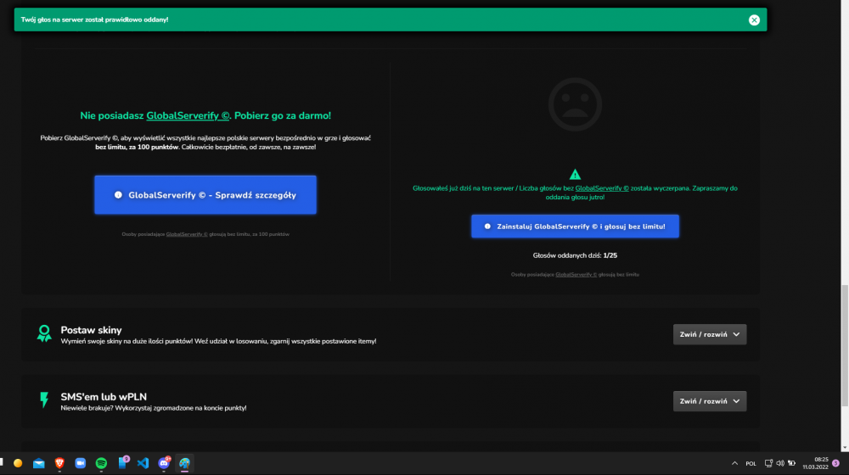Toggle 'Zwiń / rozwiń' for SMS'em lub wPLN
Viewport: 849px width, 475px height.
(x=709, y=401)
